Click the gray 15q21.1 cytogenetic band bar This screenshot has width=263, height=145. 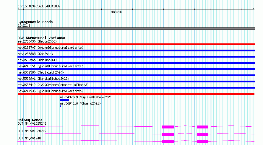pyautogui.click(x=136, y=29)
